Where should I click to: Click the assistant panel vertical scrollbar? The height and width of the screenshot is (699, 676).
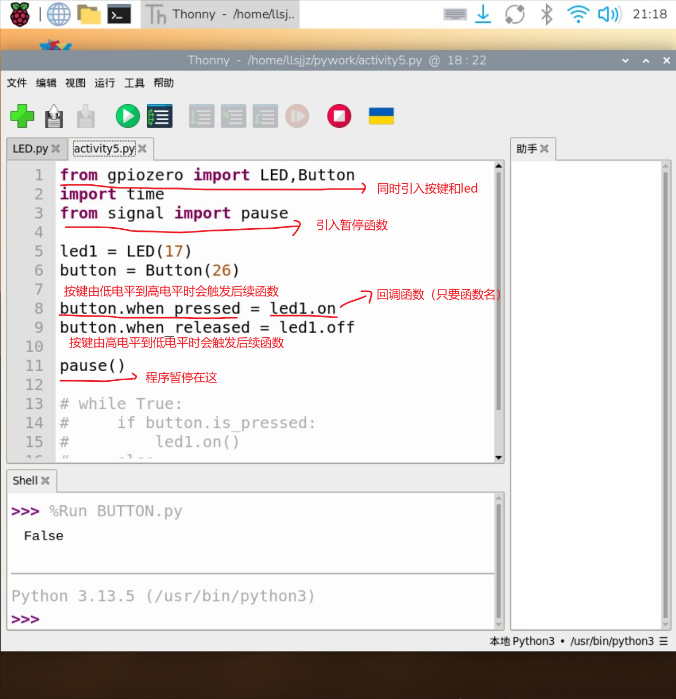click(666, 395)
